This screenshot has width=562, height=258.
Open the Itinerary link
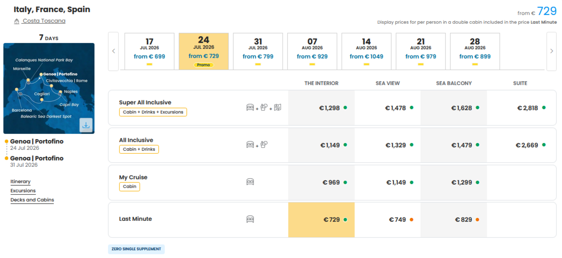click(x=20, y=182)
